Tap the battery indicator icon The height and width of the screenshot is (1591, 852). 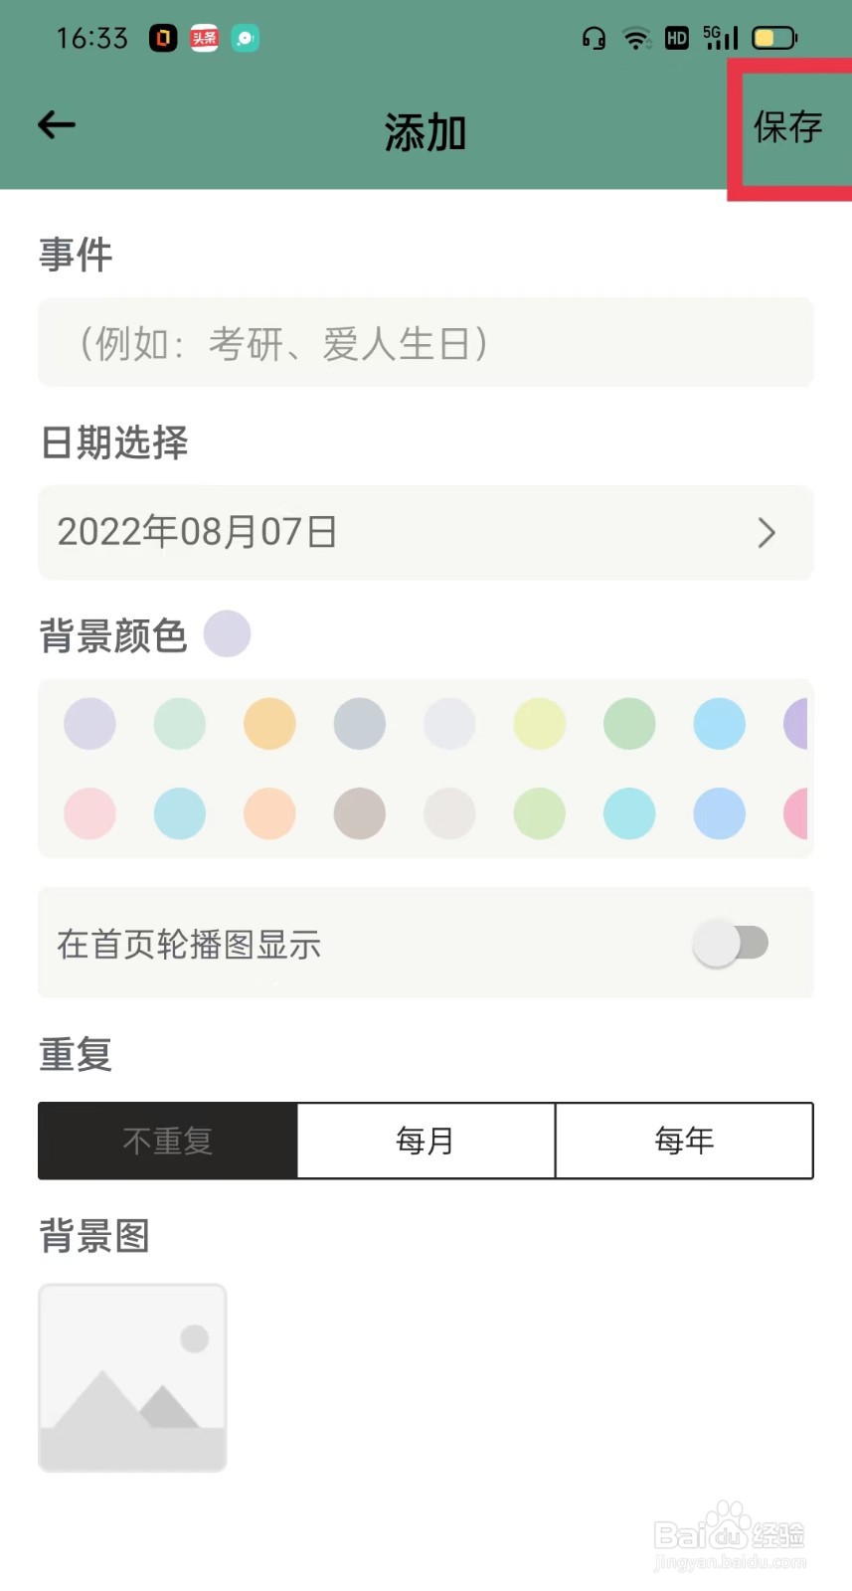click(x=774, y=38)
